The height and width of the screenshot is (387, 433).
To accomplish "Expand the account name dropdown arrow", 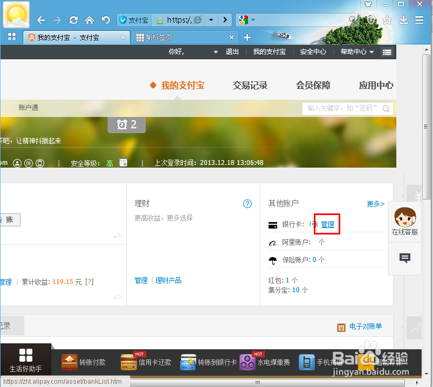I will click(216, 52).
